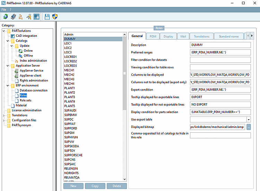The width and height of the screenshot is (260, 191).
Task: Click the security shield toolbar icon
Action: 55,17
